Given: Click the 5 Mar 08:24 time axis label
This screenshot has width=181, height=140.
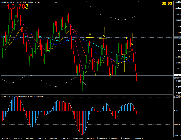Looking at the screenshot, I should (90, 139).
